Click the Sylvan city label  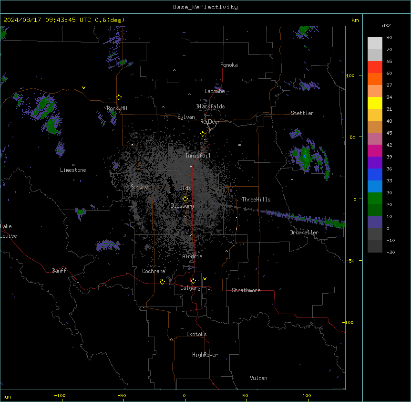point(186,117)
